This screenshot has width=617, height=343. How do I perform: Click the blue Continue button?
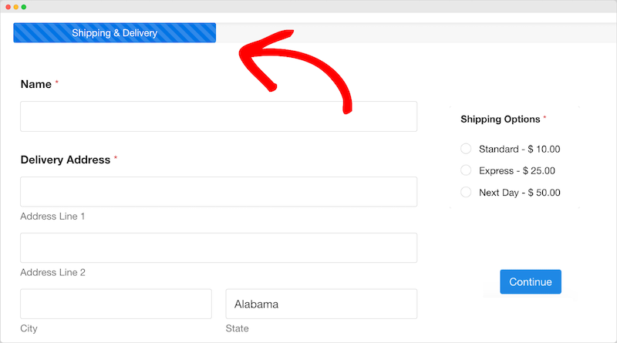[531, 281]
